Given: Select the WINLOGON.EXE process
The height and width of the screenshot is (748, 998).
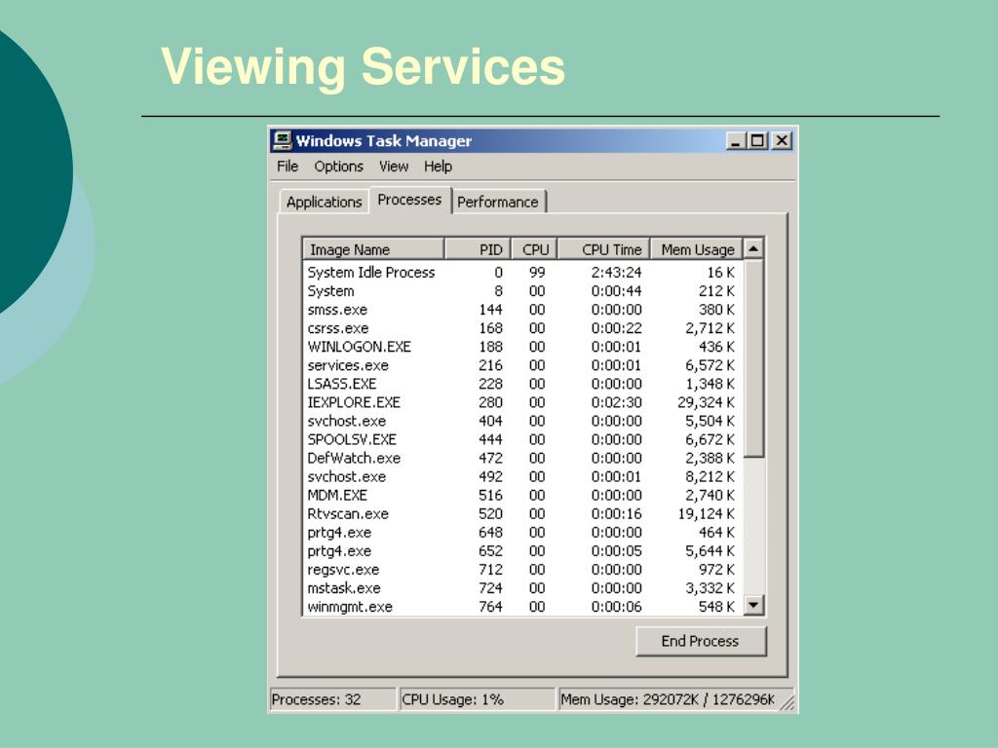Looking at the screenshot, I should click(522, 347).
